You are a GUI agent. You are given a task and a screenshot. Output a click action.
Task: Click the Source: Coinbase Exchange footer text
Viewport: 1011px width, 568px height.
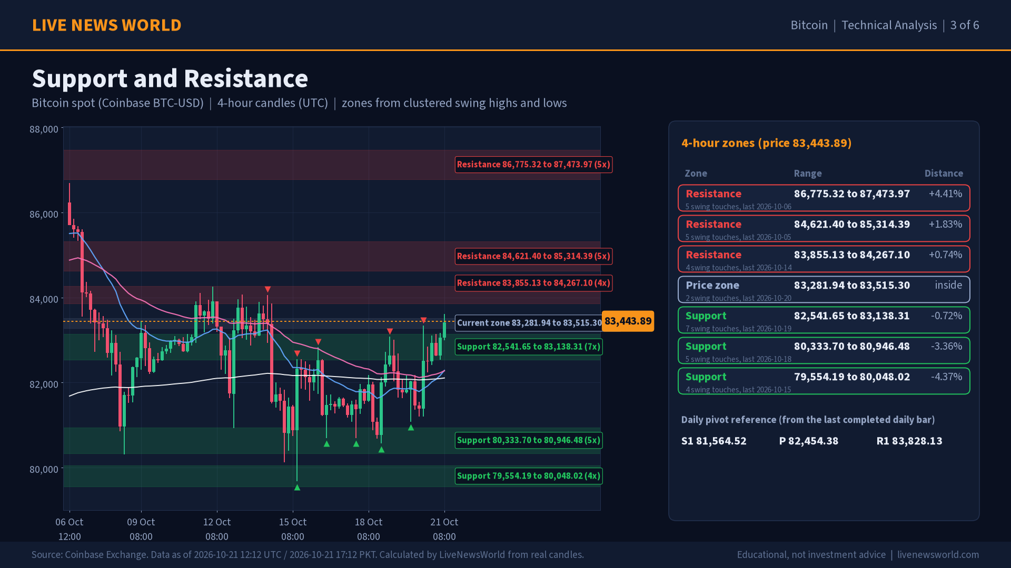pos(308,555)
